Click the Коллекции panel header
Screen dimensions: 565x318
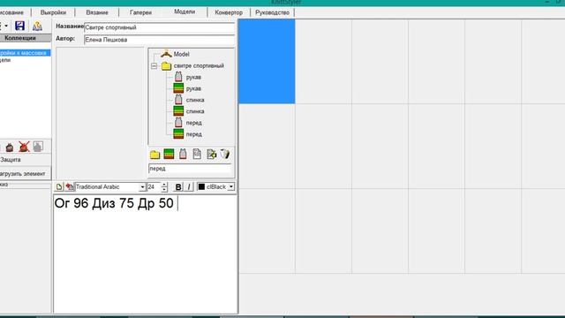coord(26,38)
